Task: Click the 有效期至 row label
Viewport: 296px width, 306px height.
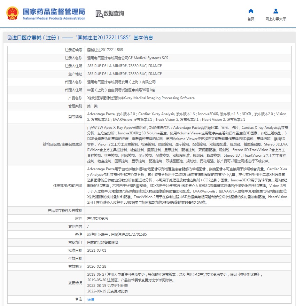Action: [75, 266]
